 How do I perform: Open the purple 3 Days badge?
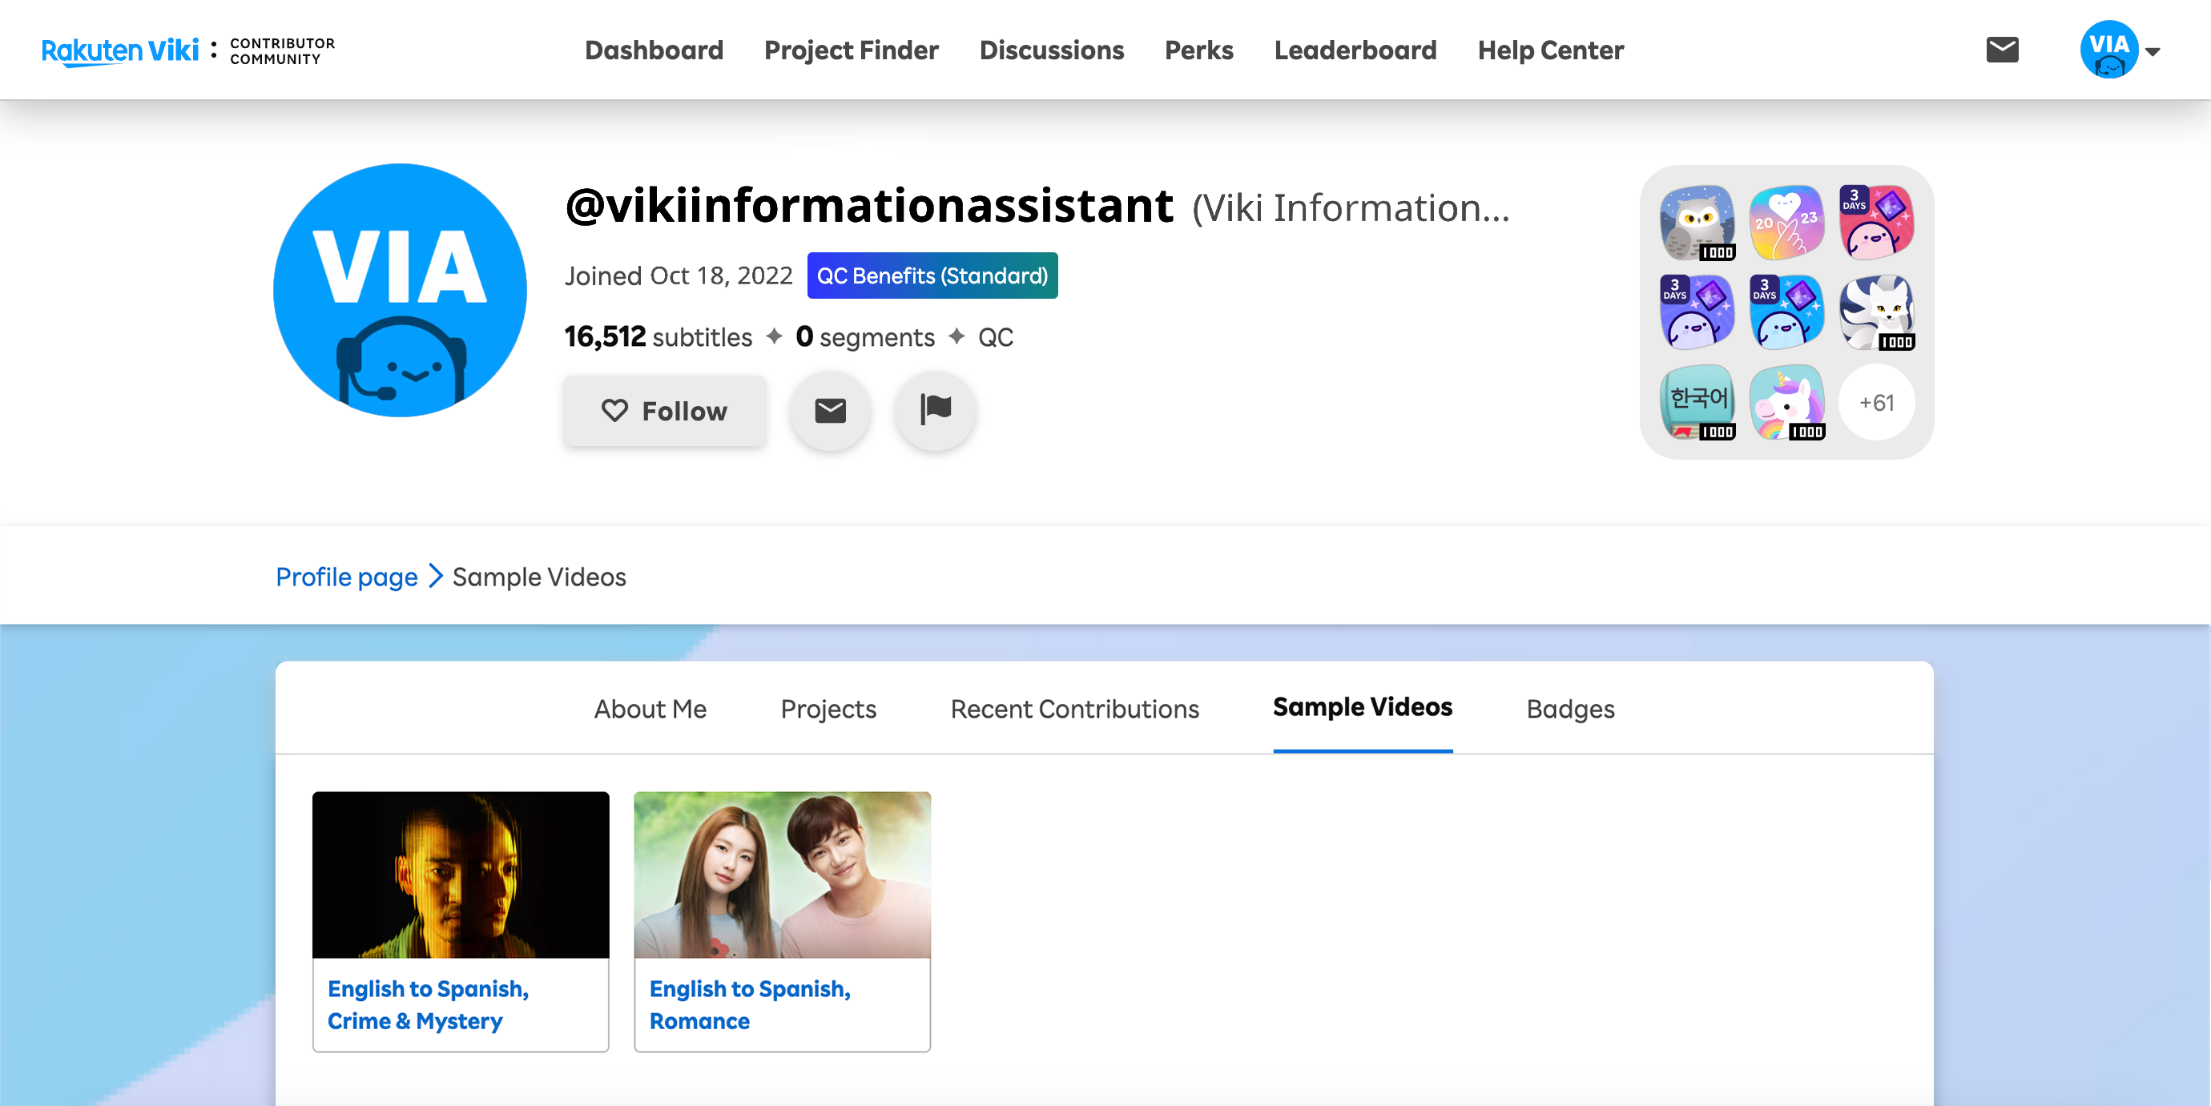pos(1697,312)
